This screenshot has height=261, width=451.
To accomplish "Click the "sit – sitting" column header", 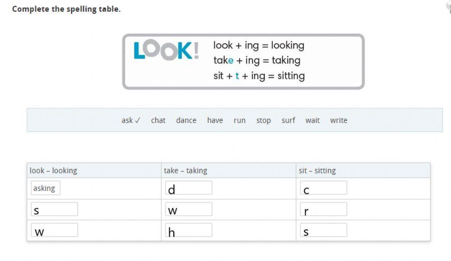I will tap(317, 170).
